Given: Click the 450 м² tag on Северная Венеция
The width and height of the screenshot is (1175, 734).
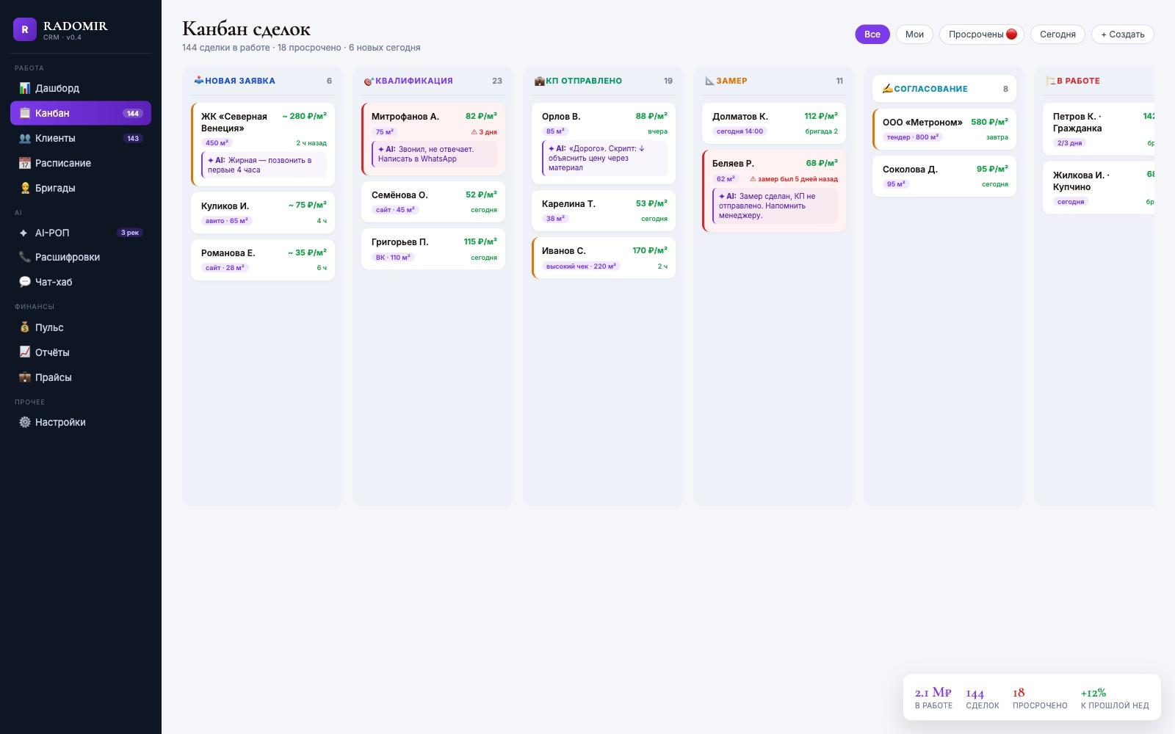Looking at the screenshot, I should tap(217, 143).
